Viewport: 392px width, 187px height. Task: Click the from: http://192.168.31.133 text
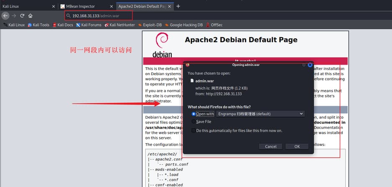click(218, 94)
